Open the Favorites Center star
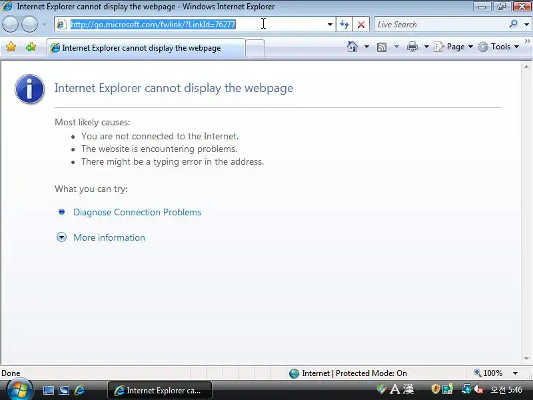Screen dimensions: 533x400 click(x=11, y=47)
